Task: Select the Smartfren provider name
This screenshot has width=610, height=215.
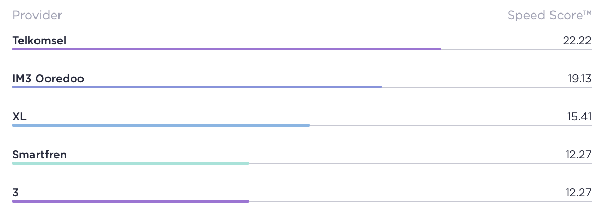Action: coord(39,155)
